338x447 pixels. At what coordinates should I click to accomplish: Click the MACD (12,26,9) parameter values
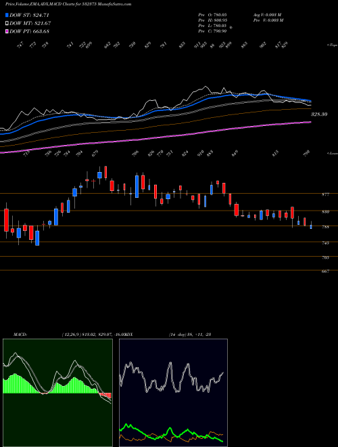(93, 335)
